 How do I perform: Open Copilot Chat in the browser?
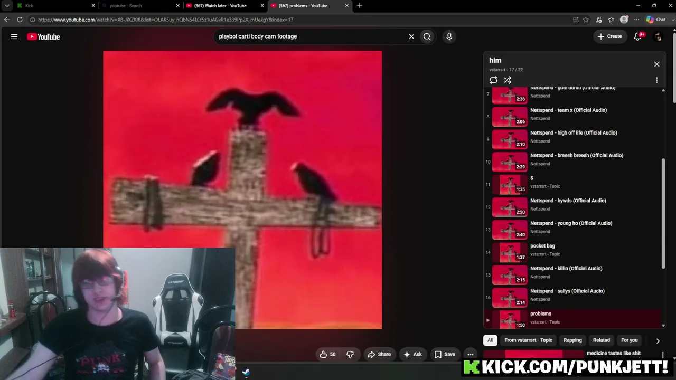(x=656, y=20)
